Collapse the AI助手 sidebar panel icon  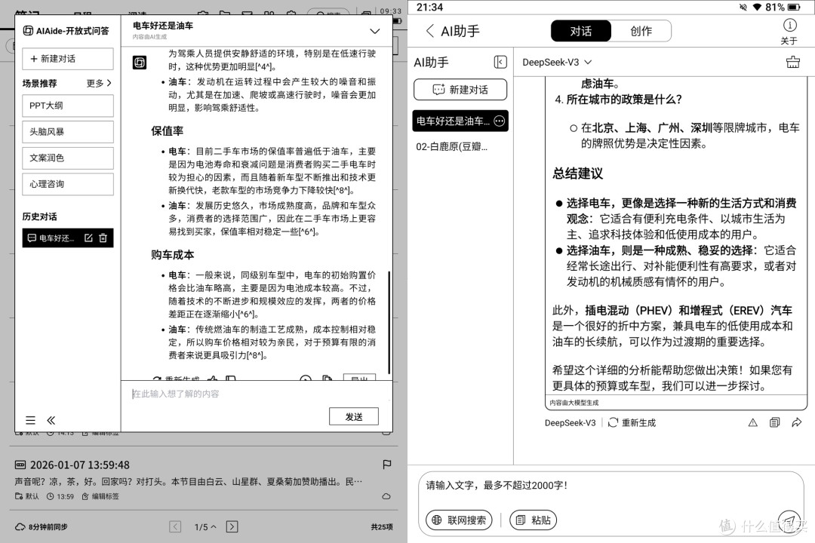point(500,63)
